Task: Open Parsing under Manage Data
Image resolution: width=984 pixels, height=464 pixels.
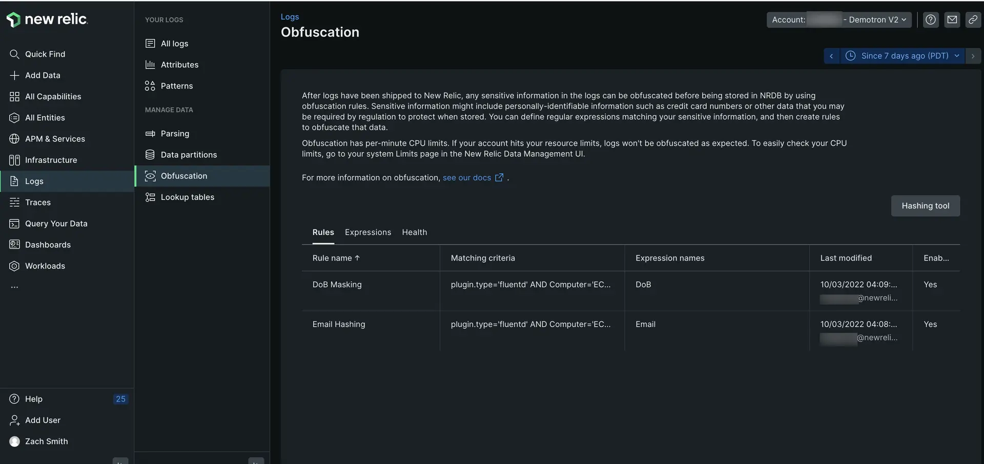Action: click(x=175, y=134)
